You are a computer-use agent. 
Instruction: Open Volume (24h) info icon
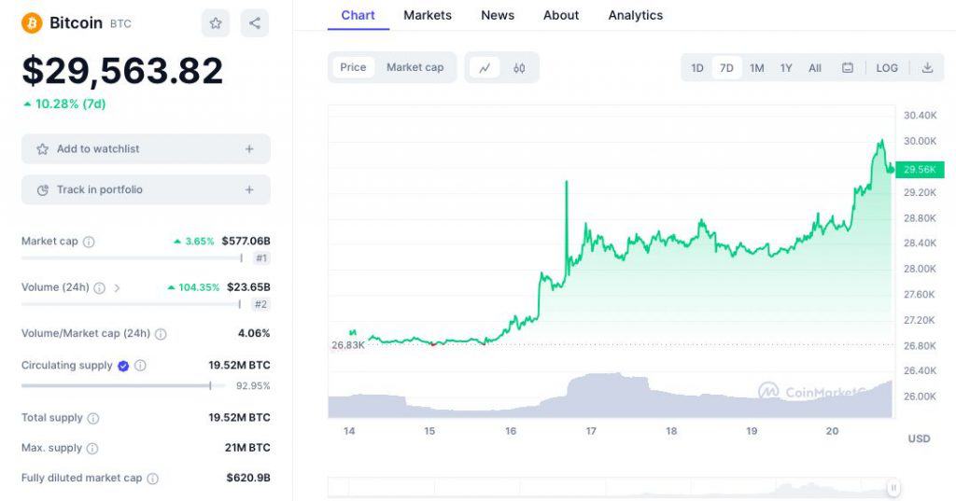[x=99, y=287]
